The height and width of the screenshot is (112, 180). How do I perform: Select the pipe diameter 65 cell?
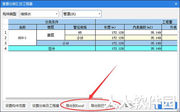point(80,32)
